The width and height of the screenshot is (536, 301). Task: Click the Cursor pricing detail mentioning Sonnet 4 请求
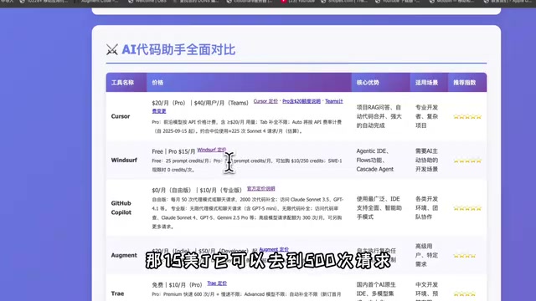point(246,126)
